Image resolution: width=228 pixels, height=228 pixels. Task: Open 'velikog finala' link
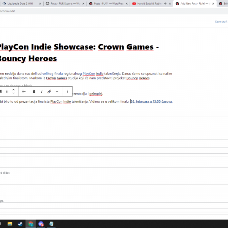(x=52, y=74)
